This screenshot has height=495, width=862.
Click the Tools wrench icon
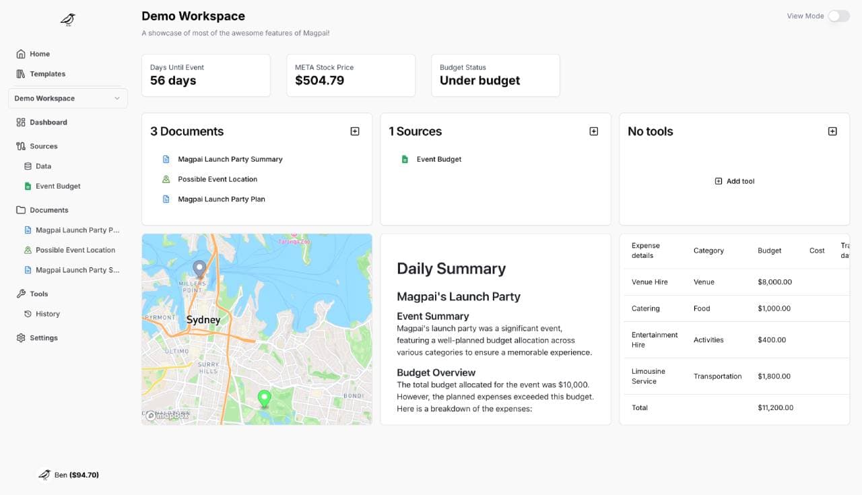[21, 294]
